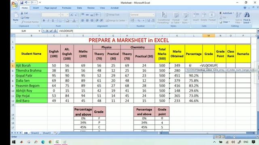259x145 pixels.
Task: Click the Percent Style icon
Action: 139,21
